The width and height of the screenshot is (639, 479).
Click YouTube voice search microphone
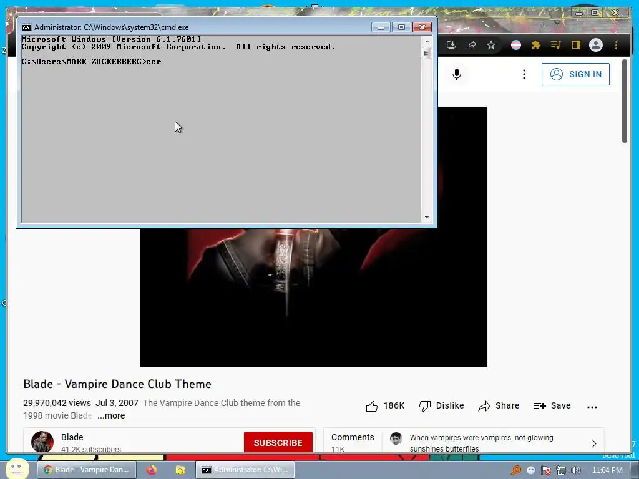click(456, 74)
